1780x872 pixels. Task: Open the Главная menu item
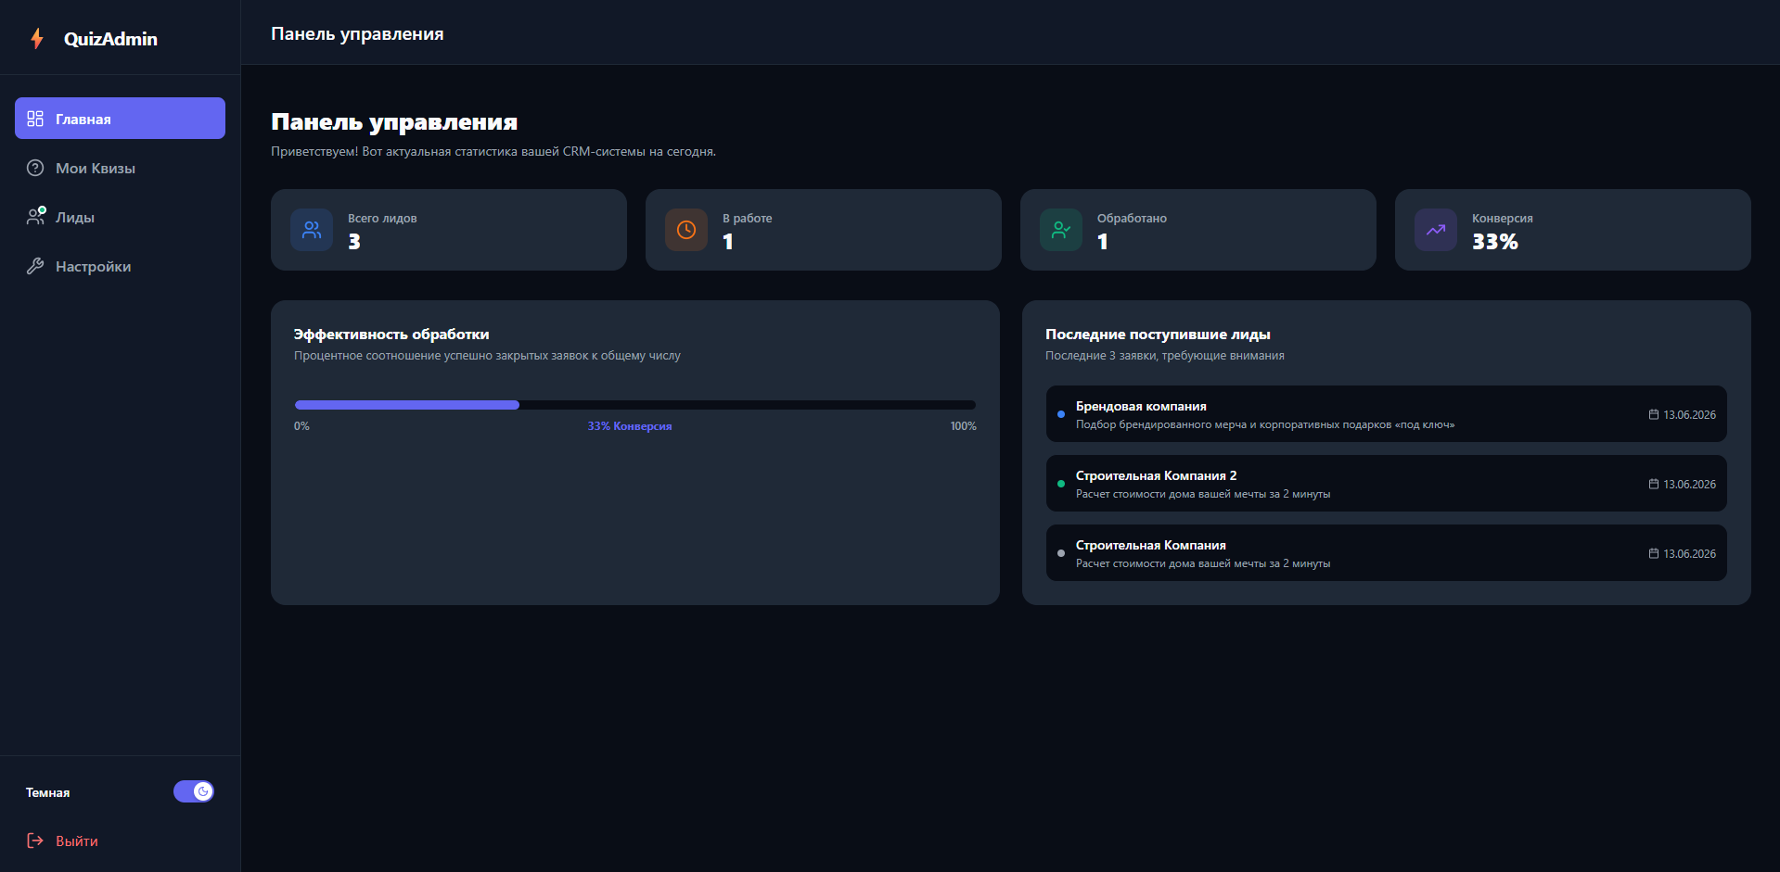pos(120,119)
